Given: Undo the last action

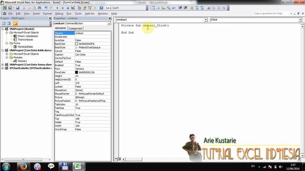Looking at the screenshot, I should [x=46, y=8].
